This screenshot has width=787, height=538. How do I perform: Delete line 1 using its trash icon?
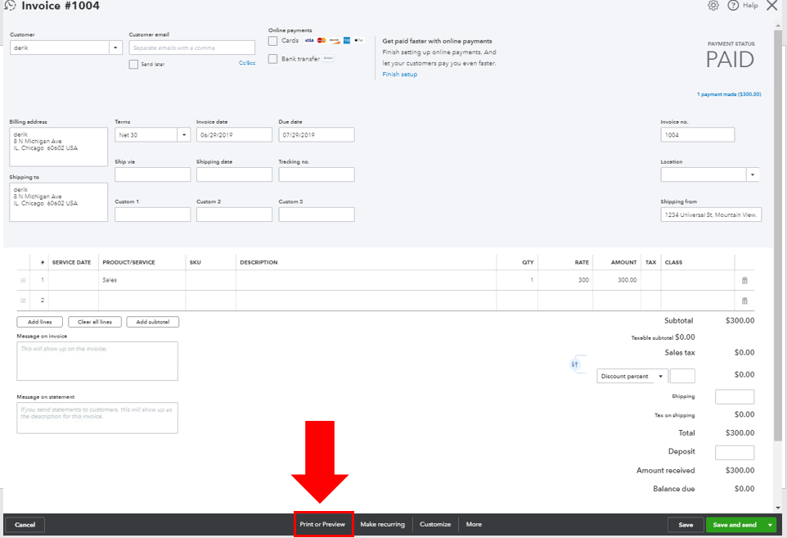pos(744,280)
